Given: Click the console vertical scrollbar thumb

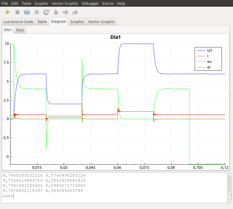Looking at the screenshot, I should [230, 195].
